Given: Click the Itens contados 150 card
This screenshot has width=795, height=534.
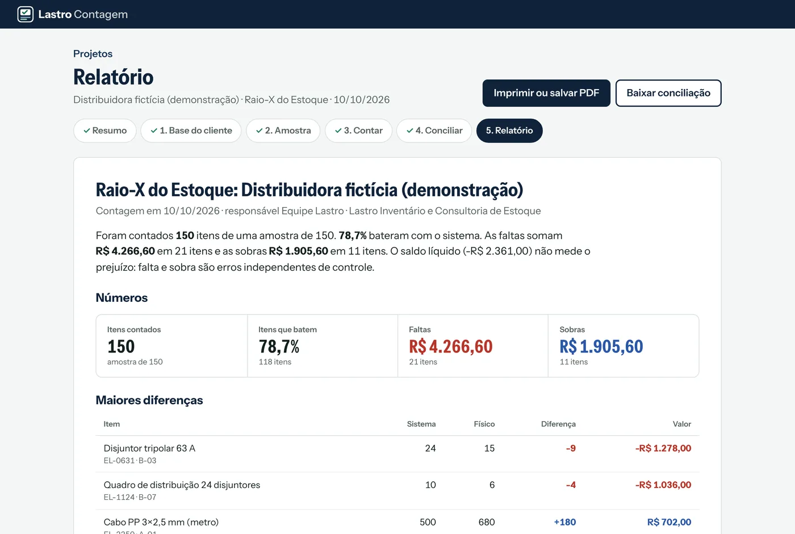Looking at the screenshot, I should [171, 346].
